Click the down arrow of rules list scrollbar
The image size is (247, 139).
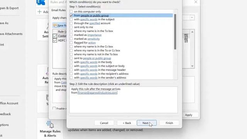click(192, 66)
